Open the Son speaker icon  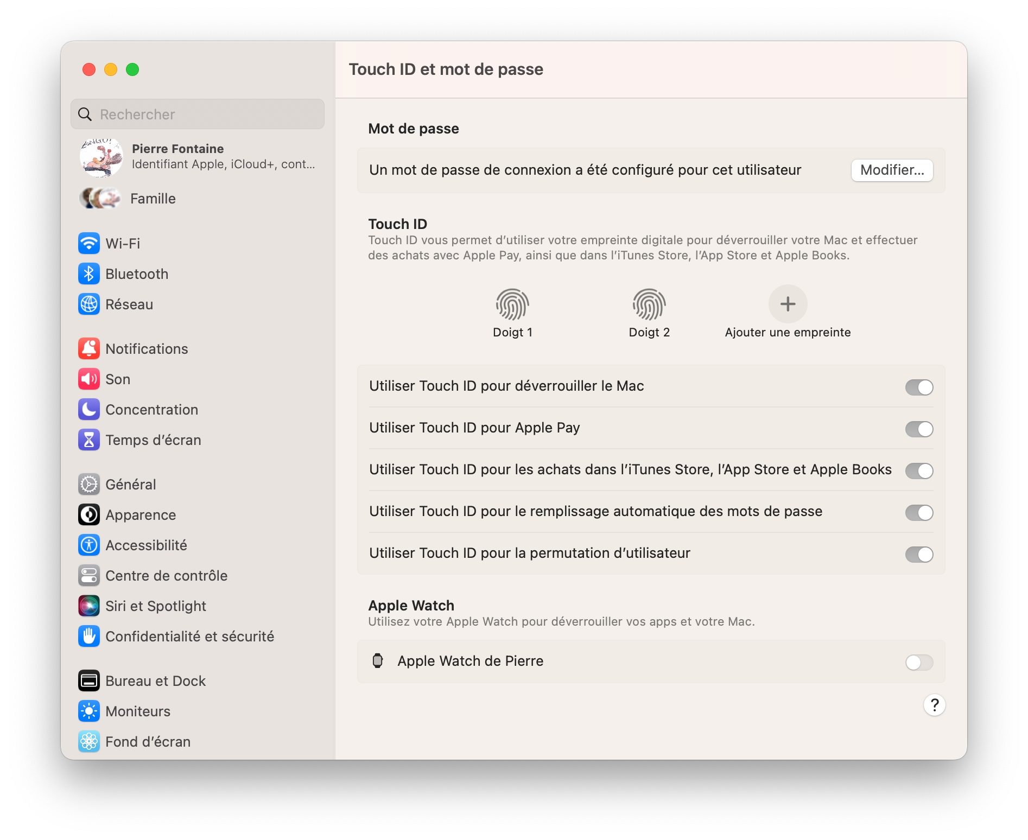[89, 379]
